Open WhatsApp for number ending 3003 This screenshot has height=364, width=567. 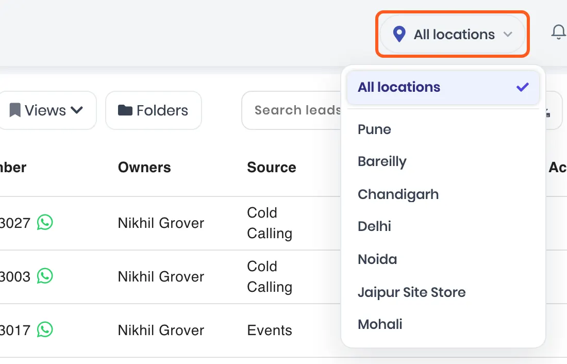tap(45, 276)
